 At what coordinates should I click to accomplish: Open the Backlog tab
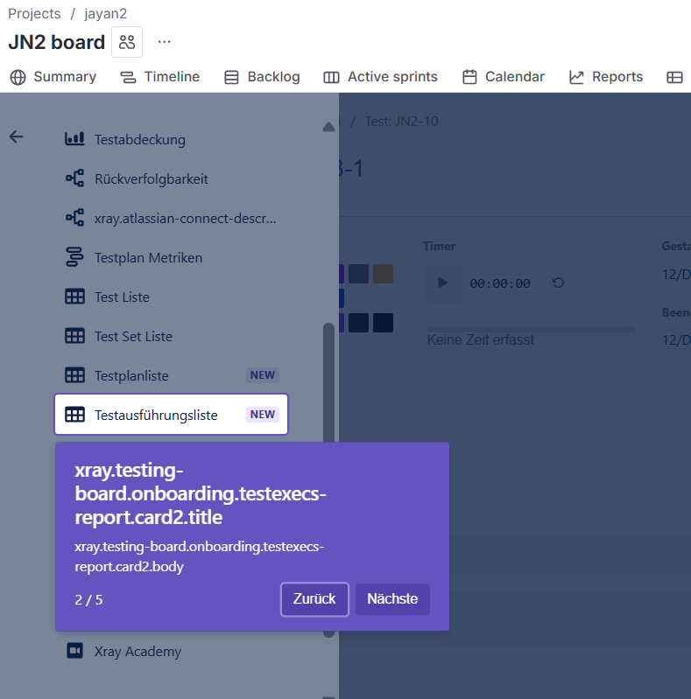[x=262, y=77]
